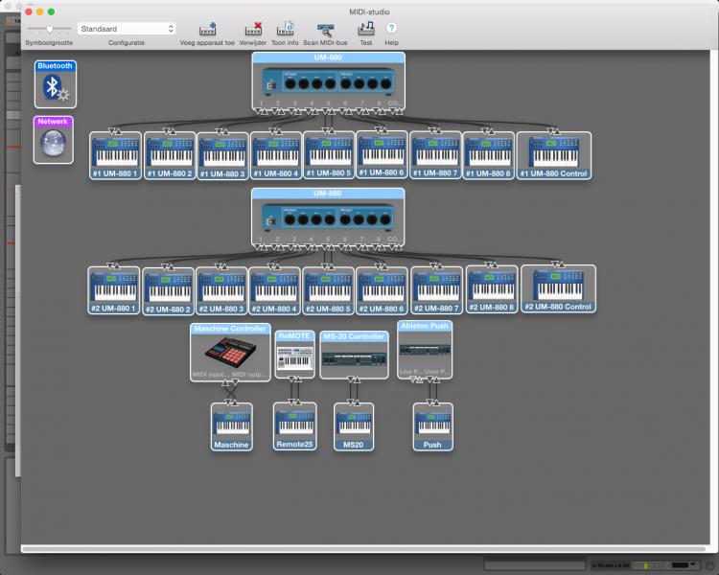The width and height of the screenshot is (719, 575).
Task: Click the Verwijder device icon
Action: click(253, 30)
